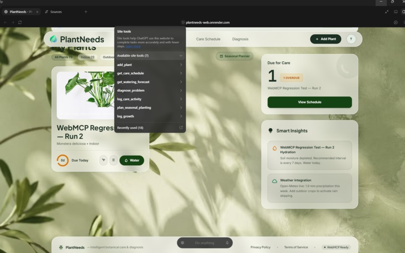The image size is (405, 253).
Task: Open the Monstera plant photo thumbnail
Action: pyautogui.click(x=85, y=95)
